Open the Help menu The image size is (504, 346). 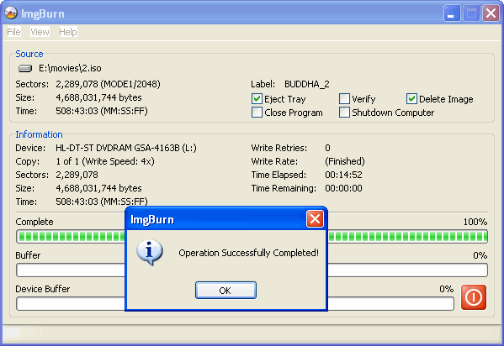[x=68, y=32]
